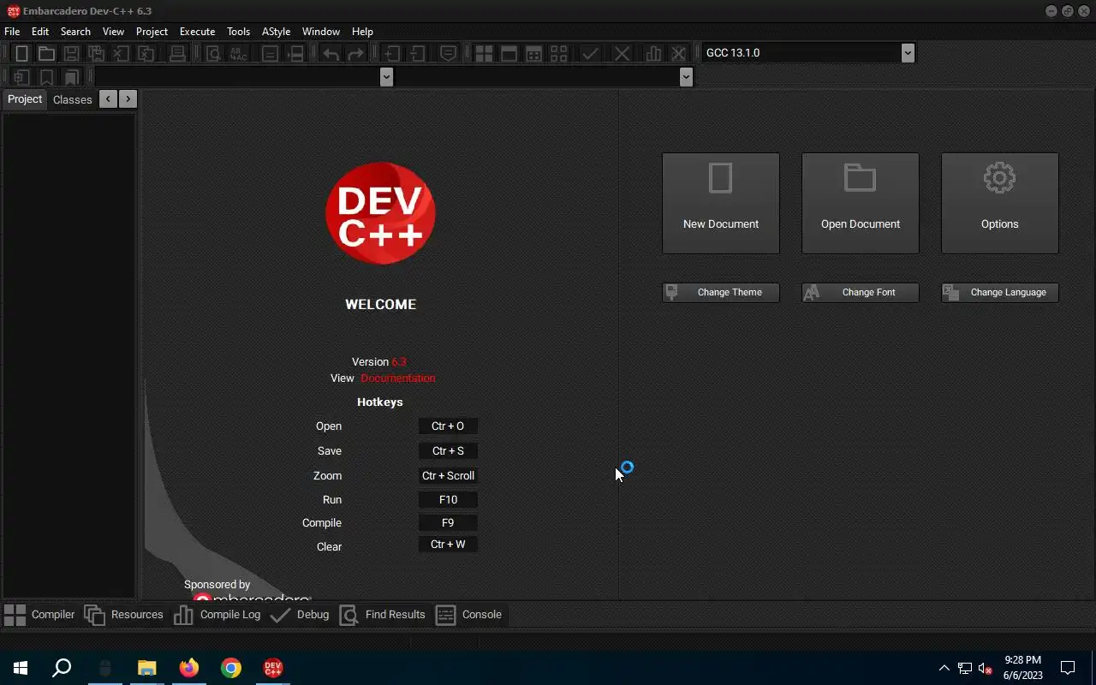Open the first class browser dropdown arrow
The height and width of the screenshot is (685, 1096).
(x=386, y=77)
